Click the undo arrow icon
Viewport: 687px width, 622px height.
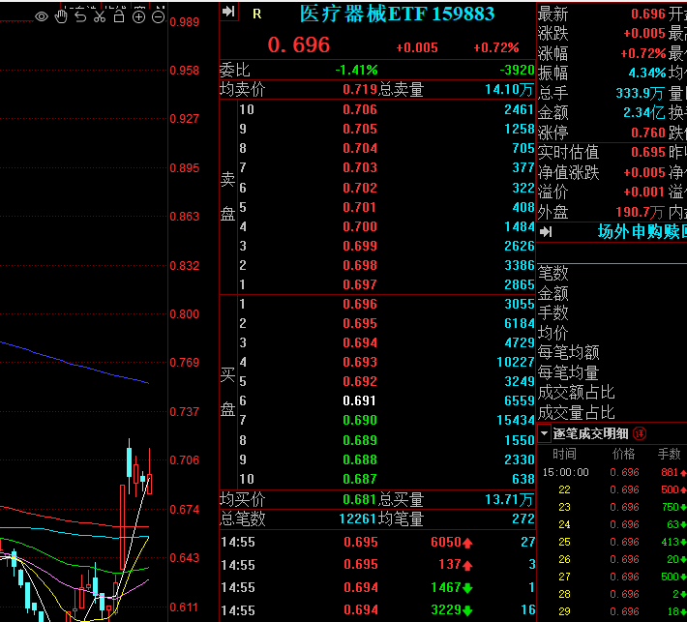pos(80,16)
